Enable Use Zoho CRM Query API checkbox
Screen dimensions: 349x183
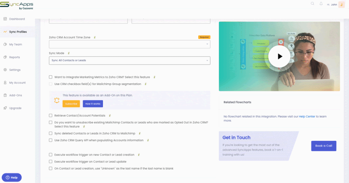[x=51, y=140]
